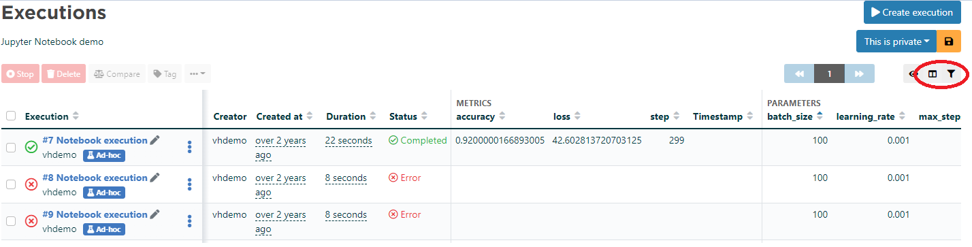Click step value 299
Screen dimensions: 972x247
coord(677,140)
